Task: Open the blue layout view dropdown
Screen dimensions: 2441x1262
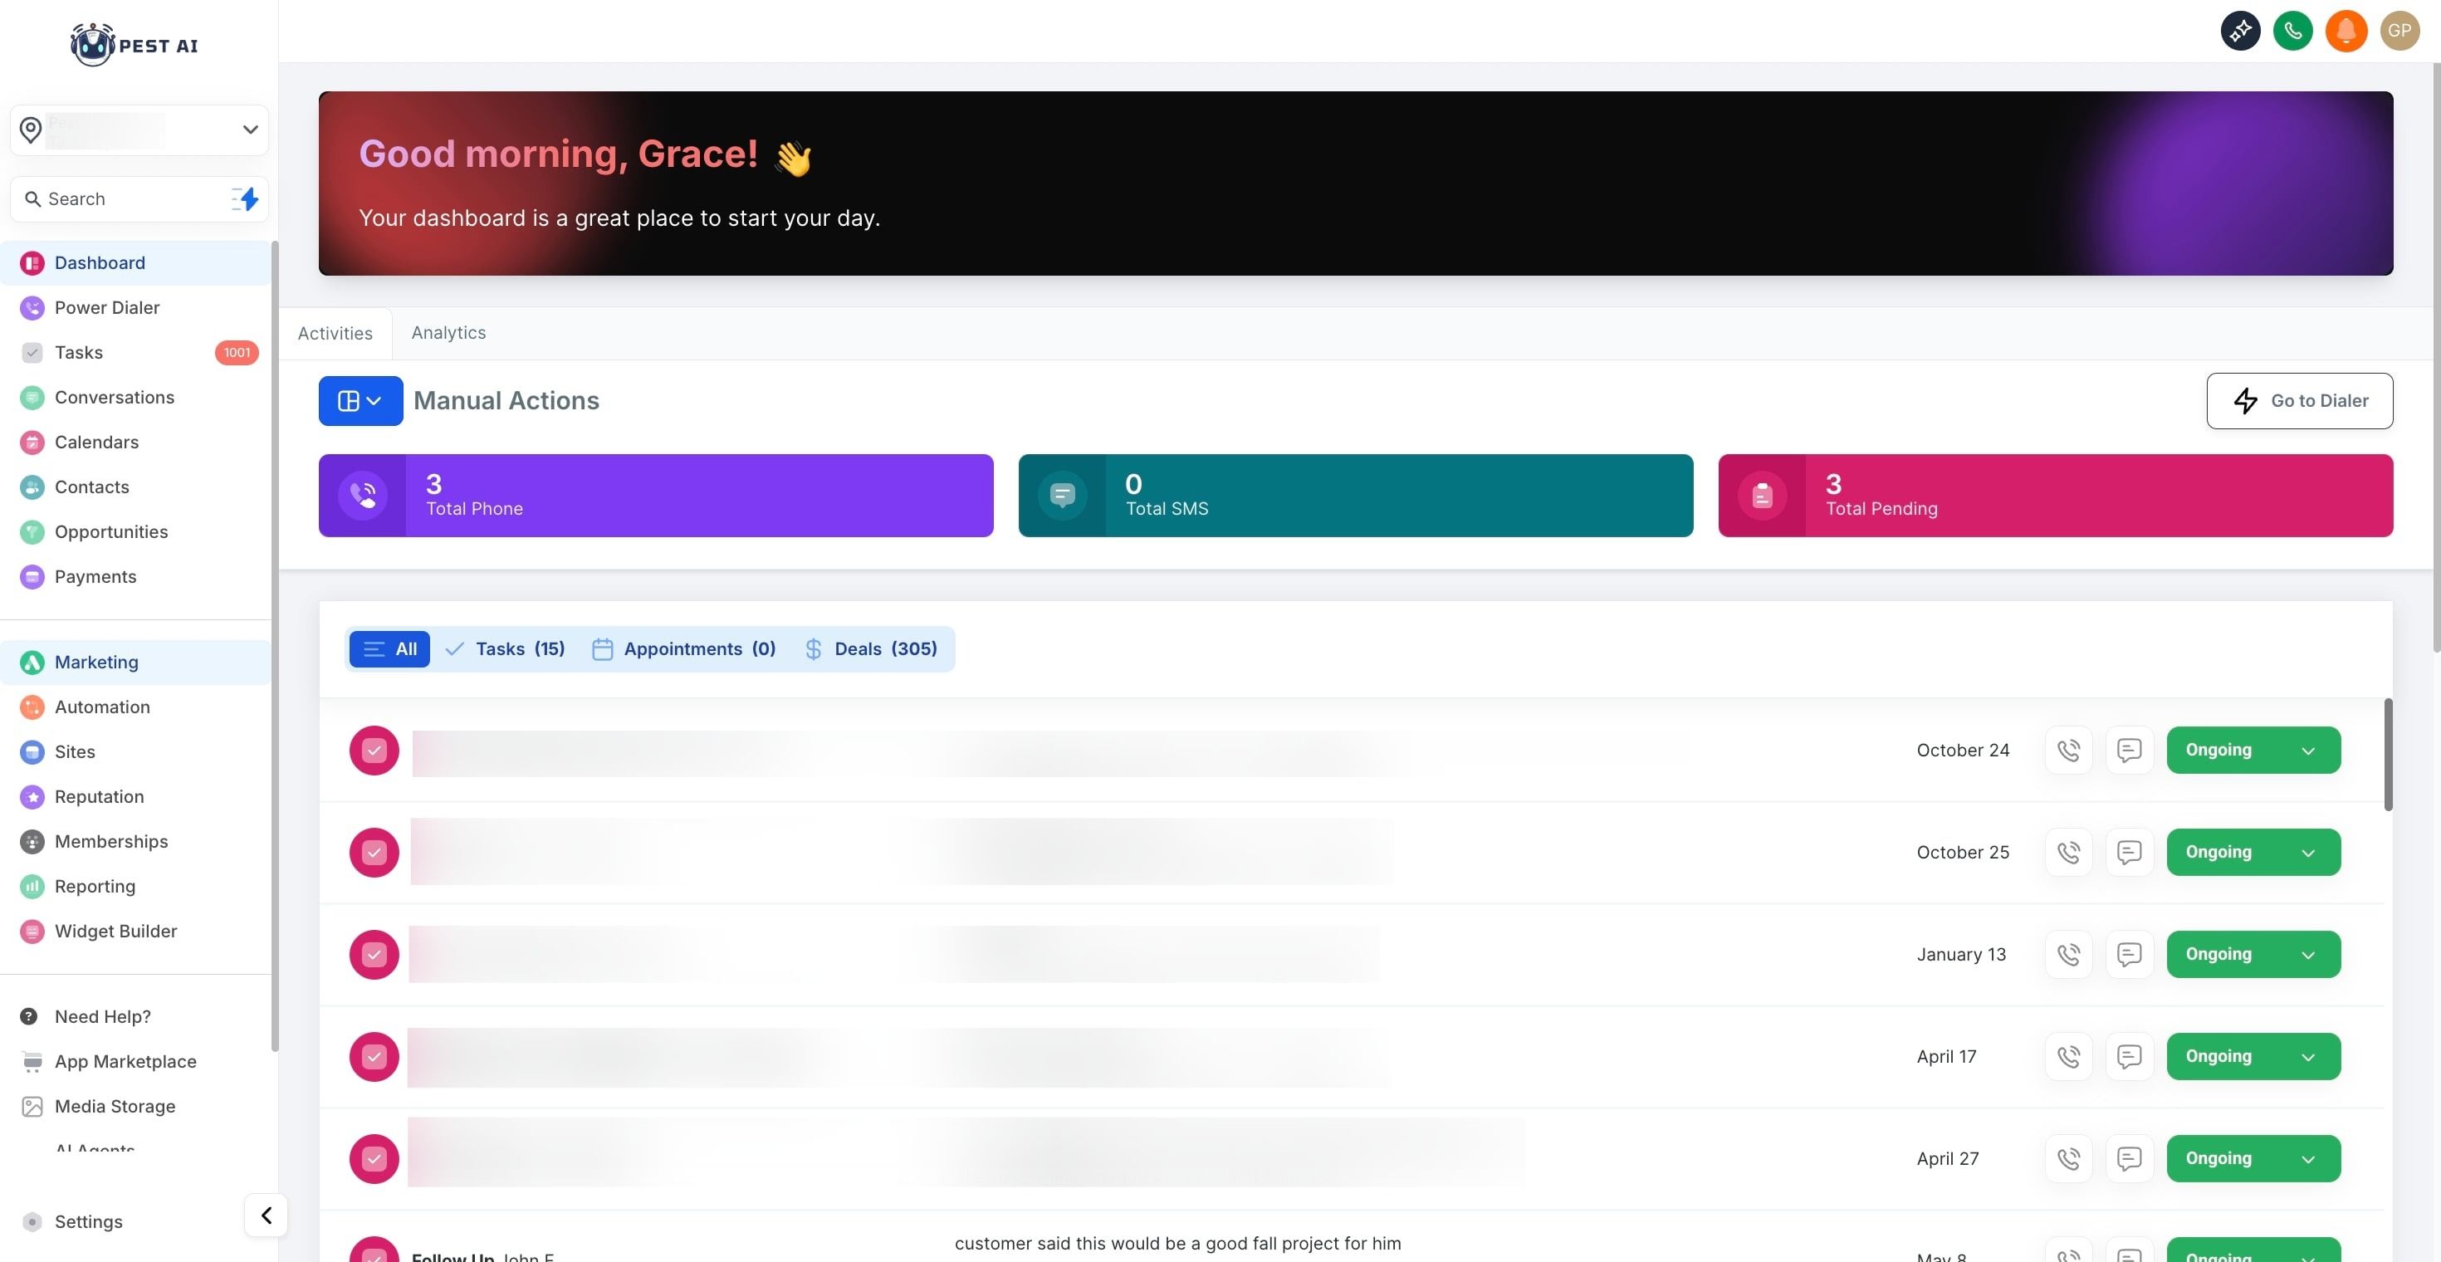Action: [x=360, y=401]
